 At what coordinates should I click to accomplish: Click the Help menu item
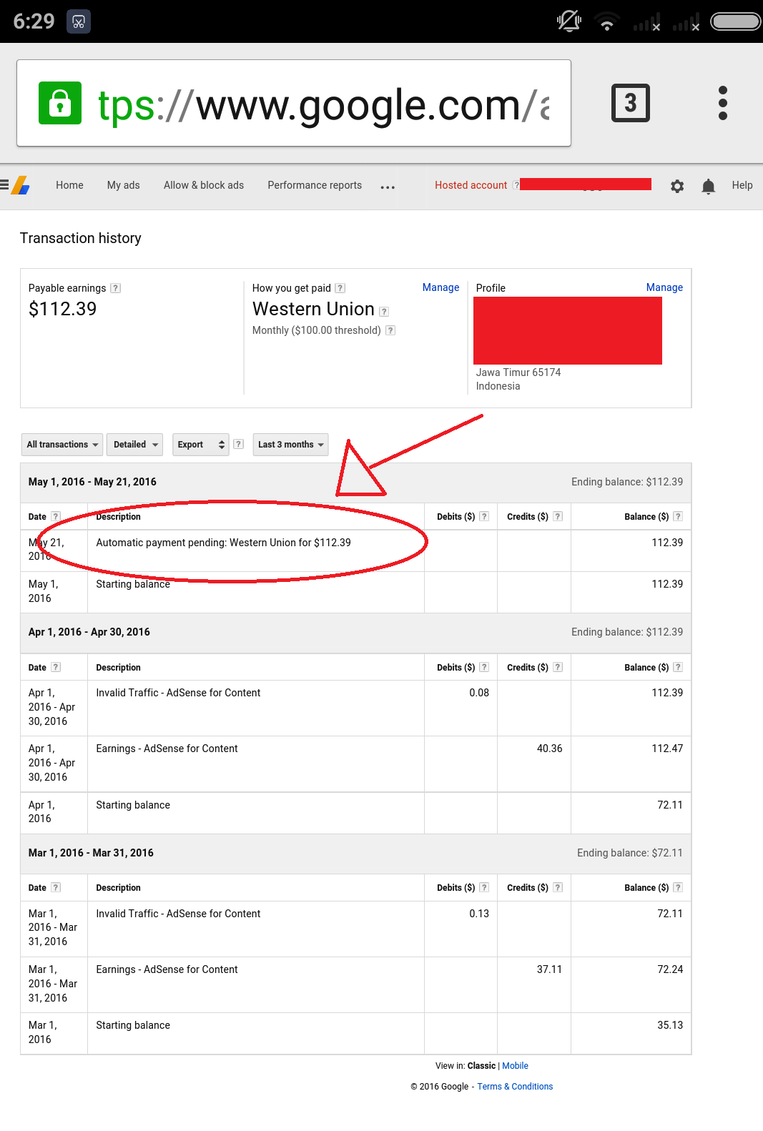(742, 185)
